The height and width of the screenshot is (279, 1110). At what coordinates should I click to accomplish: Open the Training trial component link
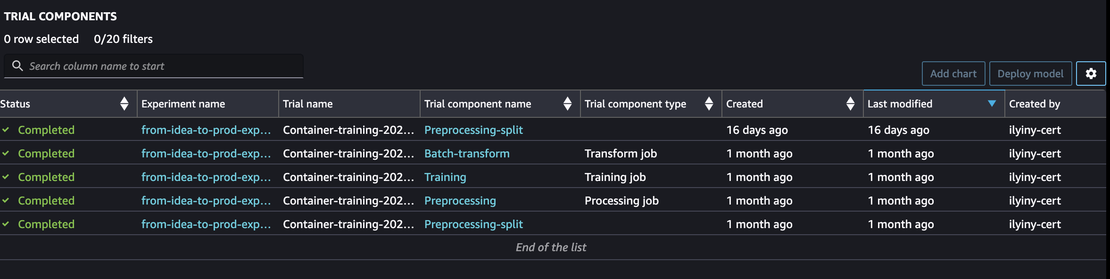[445, 177]
